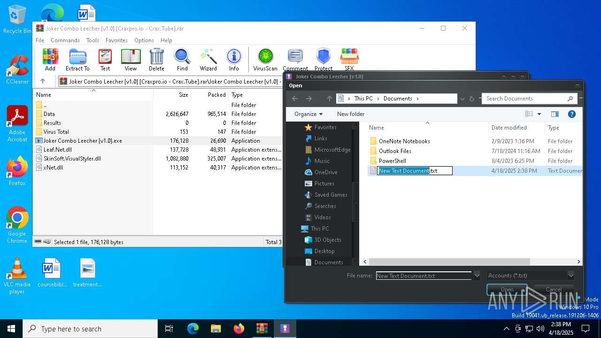Image resolution: width=601 pixels, height=338 pixels.
Task: Click the SFX toolbar icon
Action: pyautogui.click(x=349, y=59)
